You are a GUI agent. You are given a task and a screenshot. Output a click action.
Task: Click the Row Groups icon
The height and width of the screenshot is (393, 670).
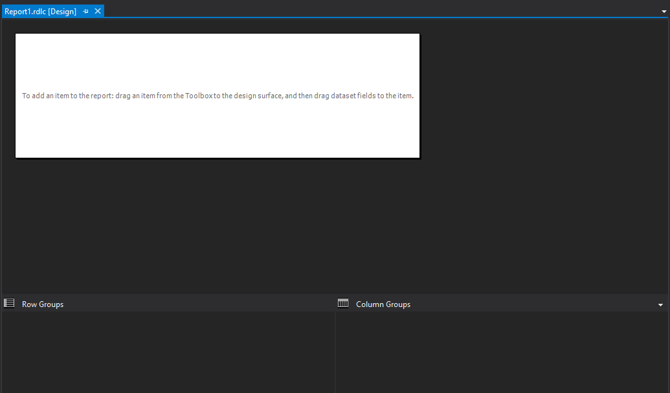pyautogui.click(x=9, y=303)
